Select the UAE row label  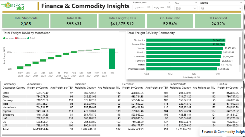tap(5, 118)
